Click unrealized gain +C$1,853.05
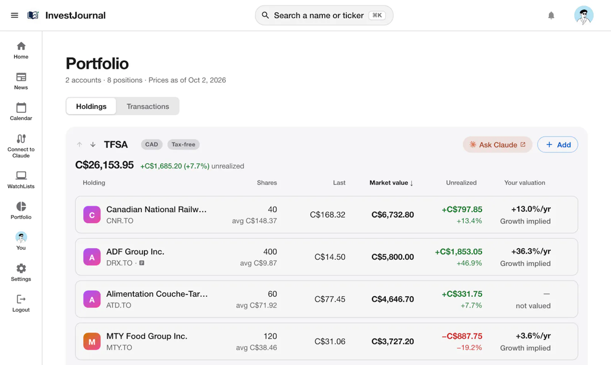This screenshot has width=611, height=365. click(x=459, y=252)
